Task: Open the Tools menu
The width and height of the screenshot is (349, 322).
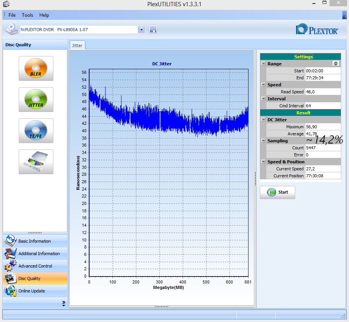Action: [x=27, y=15]
